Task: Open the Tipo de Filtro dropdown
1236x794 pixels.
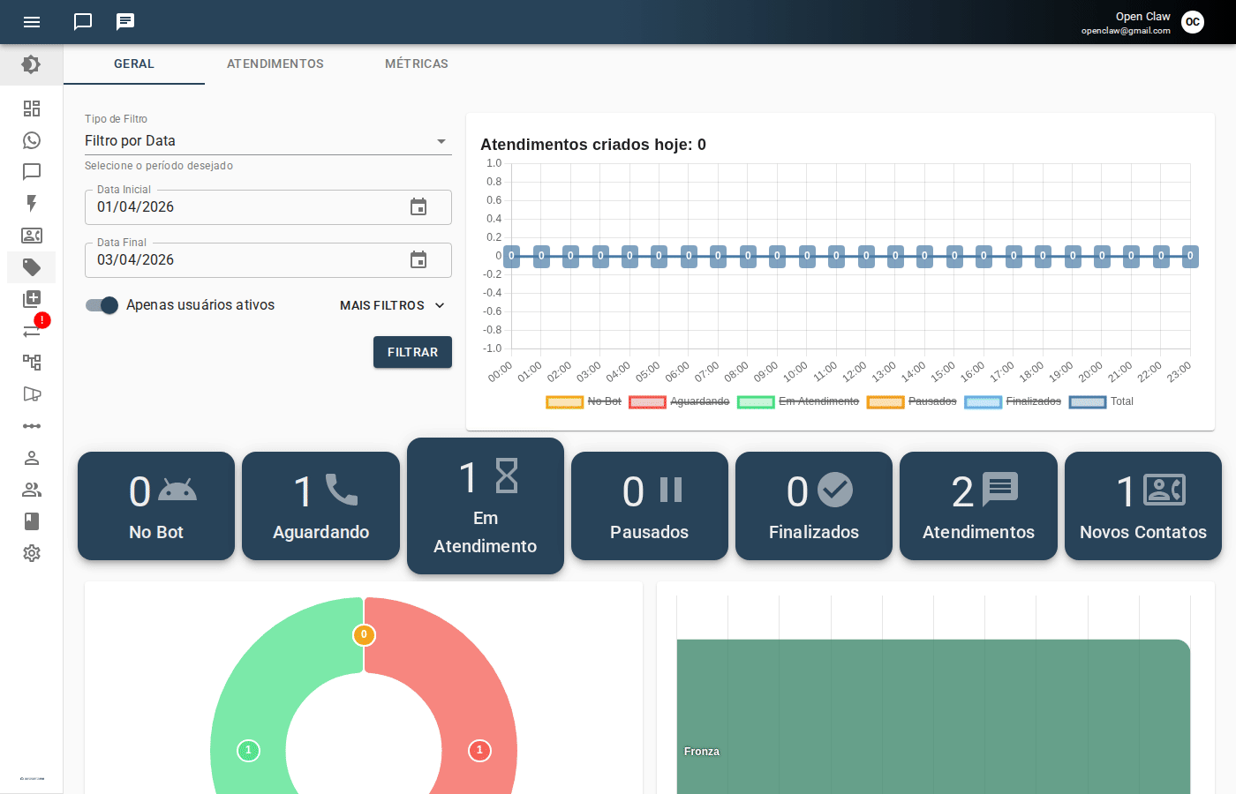Action: point(268,141)
